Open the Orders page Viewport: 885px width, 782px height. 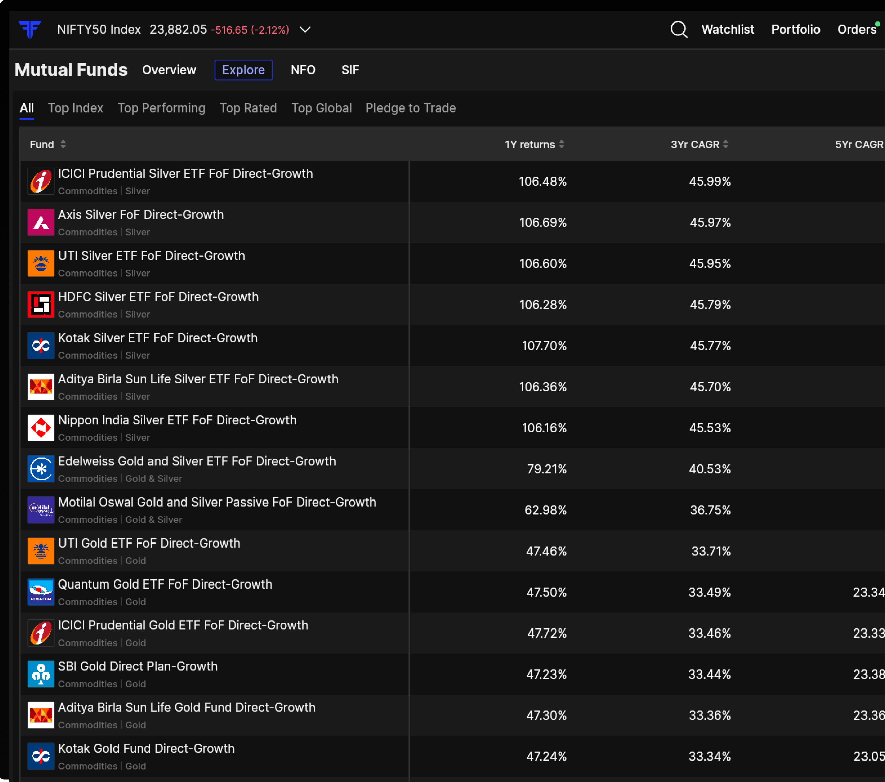pyautogui.click(x=856, y=29)
